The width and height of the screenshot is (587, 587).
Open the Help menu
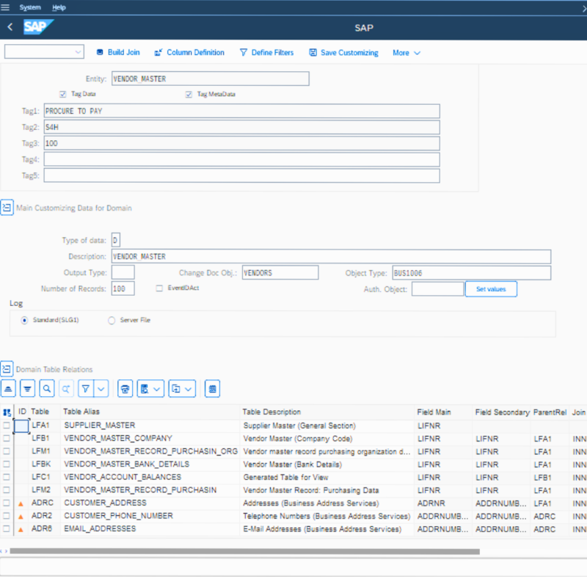tap(59, 7)
